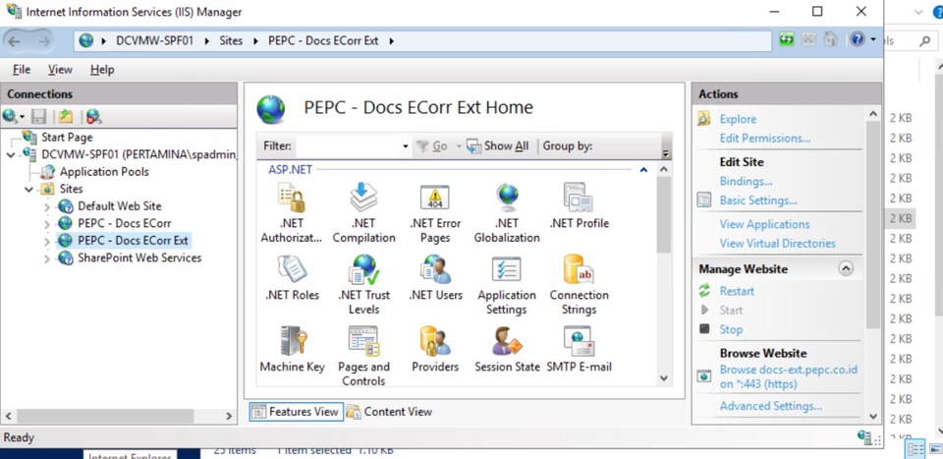Viewport: 943px width, 459px height.
Task: Open the .NET Users feature
Action: click(x=435, y=278)
